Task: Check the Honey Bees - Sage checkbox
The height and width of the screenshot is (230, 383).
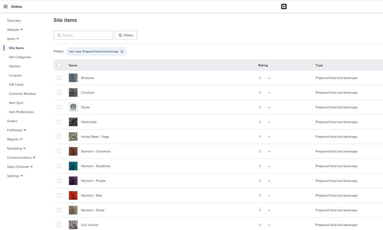Action: click(59, 137)
